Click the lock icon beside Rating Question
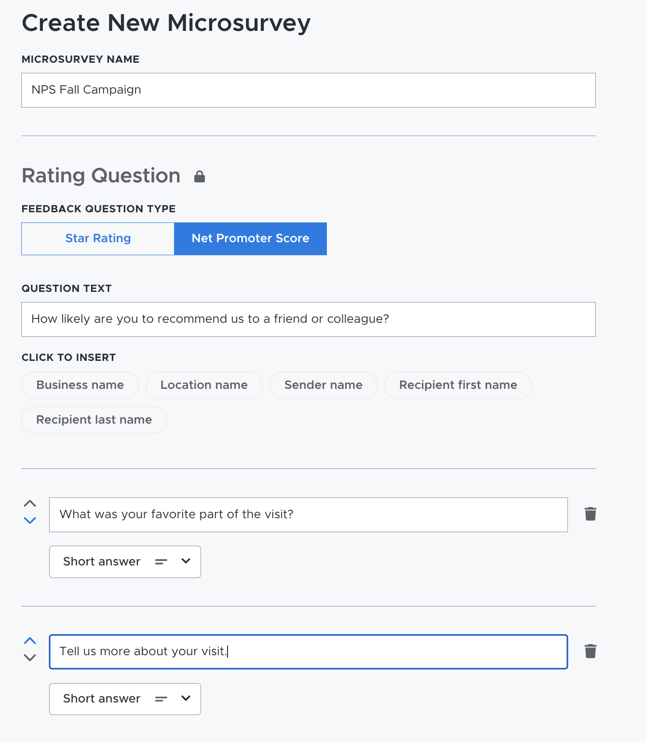 200,177
